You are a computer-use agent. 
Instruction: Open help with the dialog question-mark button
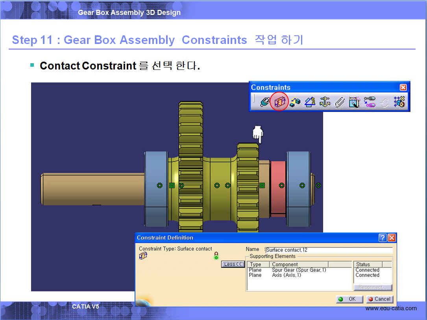coord(383,238)
